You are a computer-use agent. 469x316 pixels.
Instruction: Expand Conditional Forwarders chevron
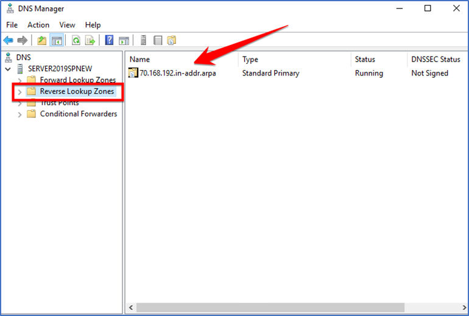[x=19, y=114]
